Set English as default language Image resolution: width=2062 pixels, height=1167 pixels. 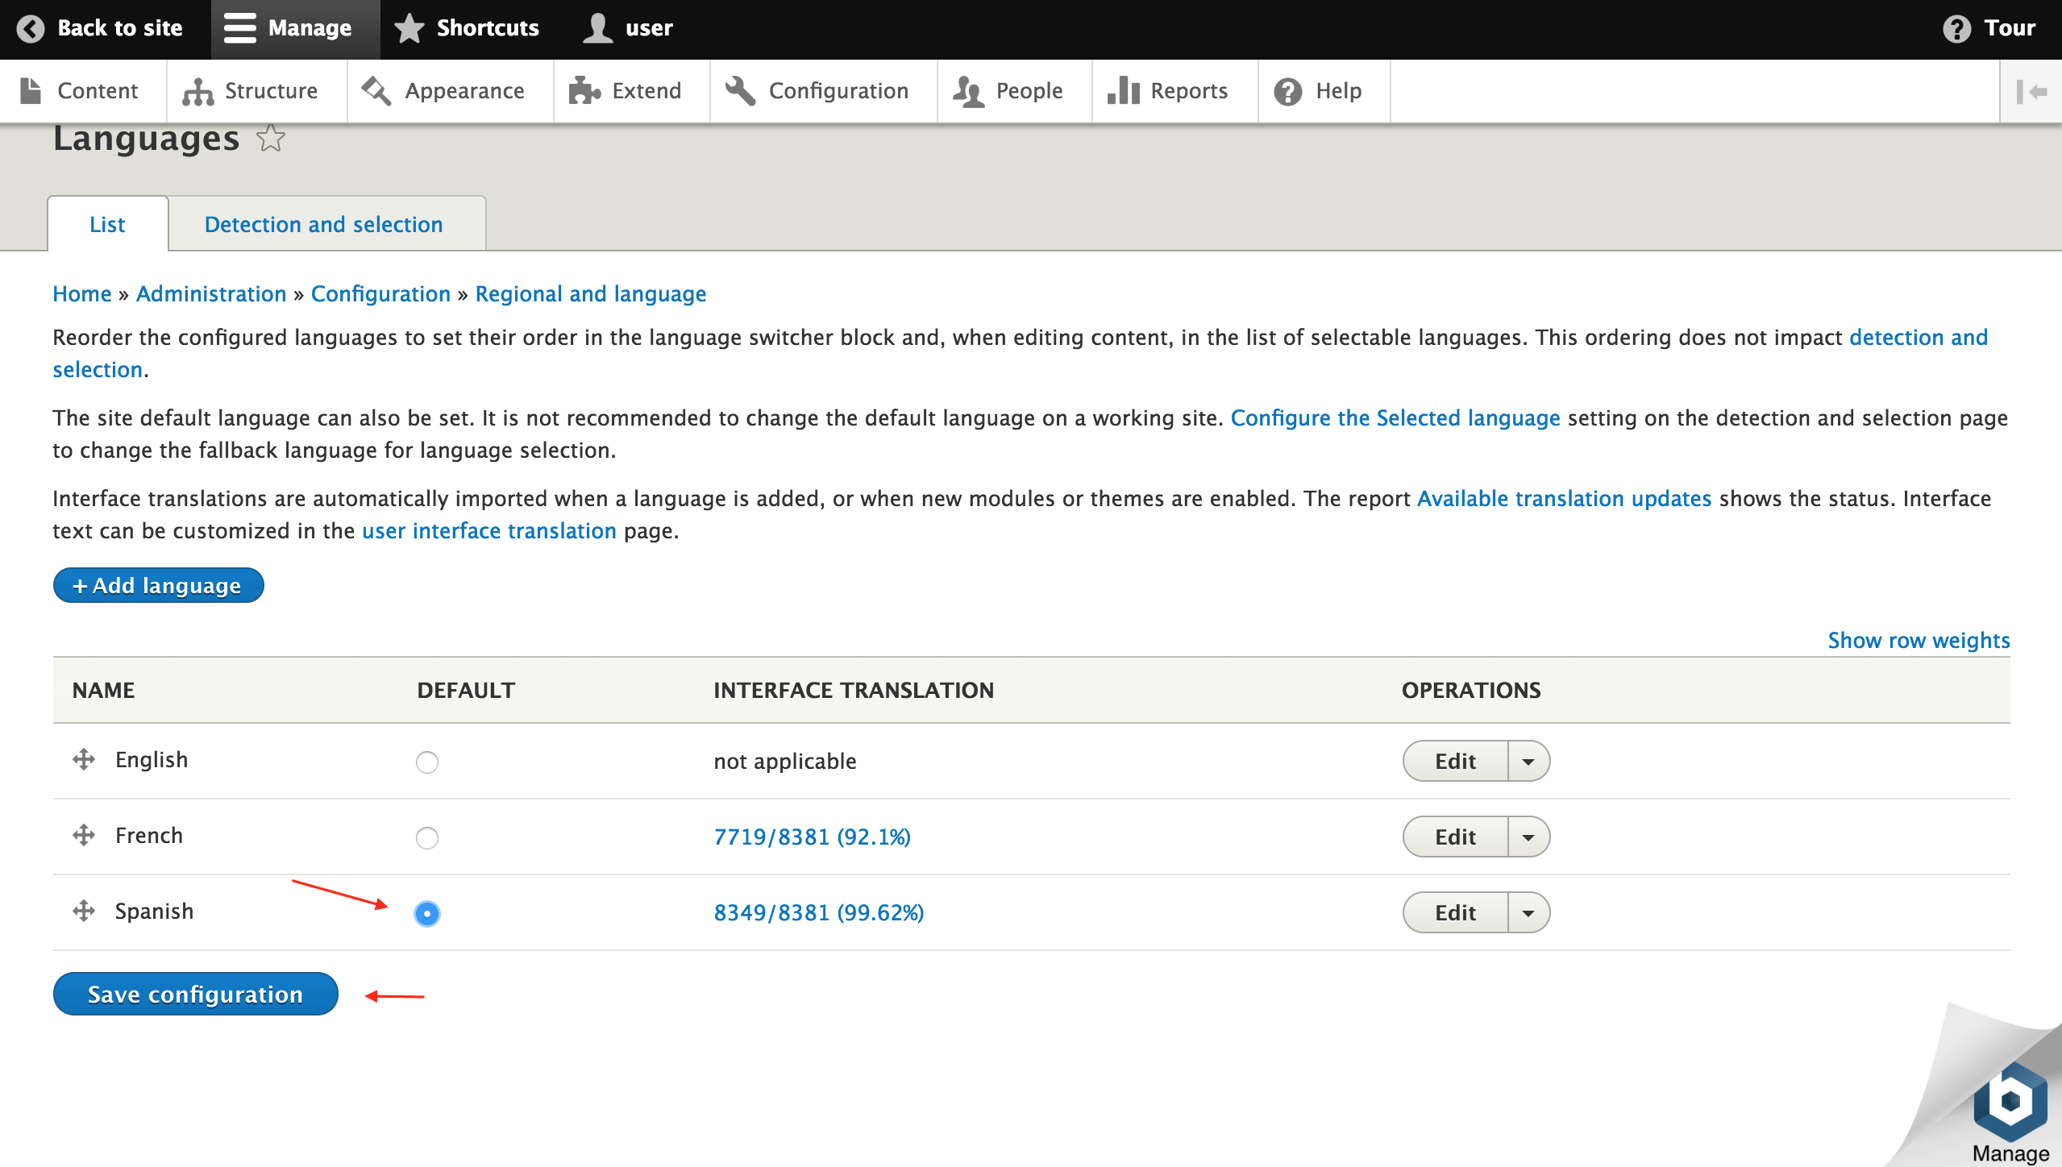tap(426, 762)
